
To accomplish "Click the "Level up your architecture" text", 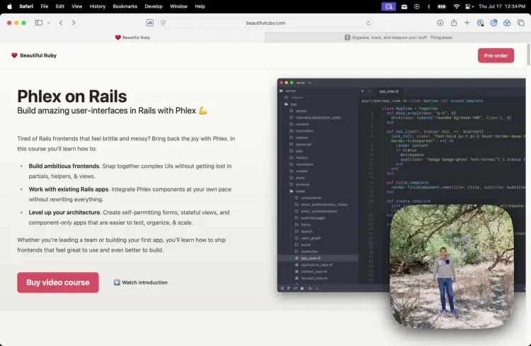I will point(64,212).
